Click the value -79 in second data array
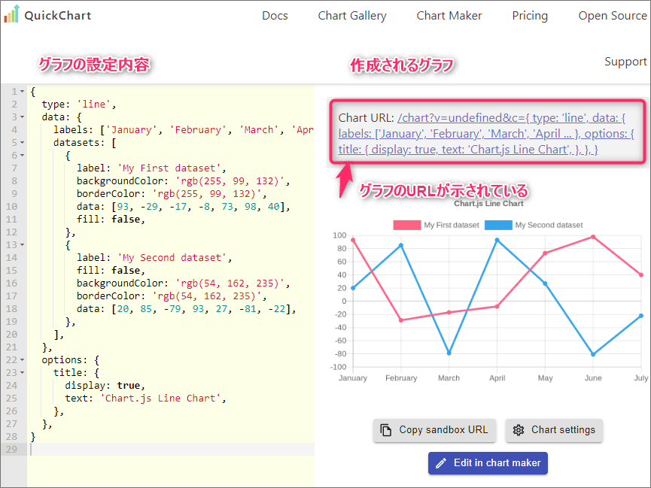The height and width of the screenshot is (488, 651). 172,309
